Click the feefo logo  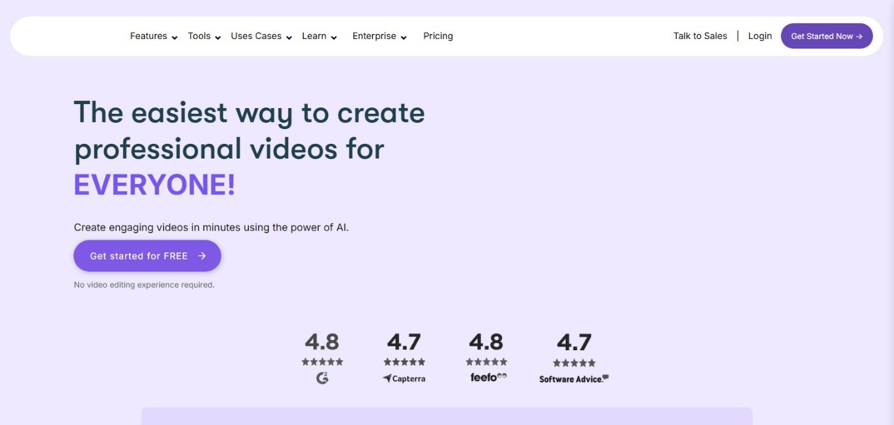[488, 377]
